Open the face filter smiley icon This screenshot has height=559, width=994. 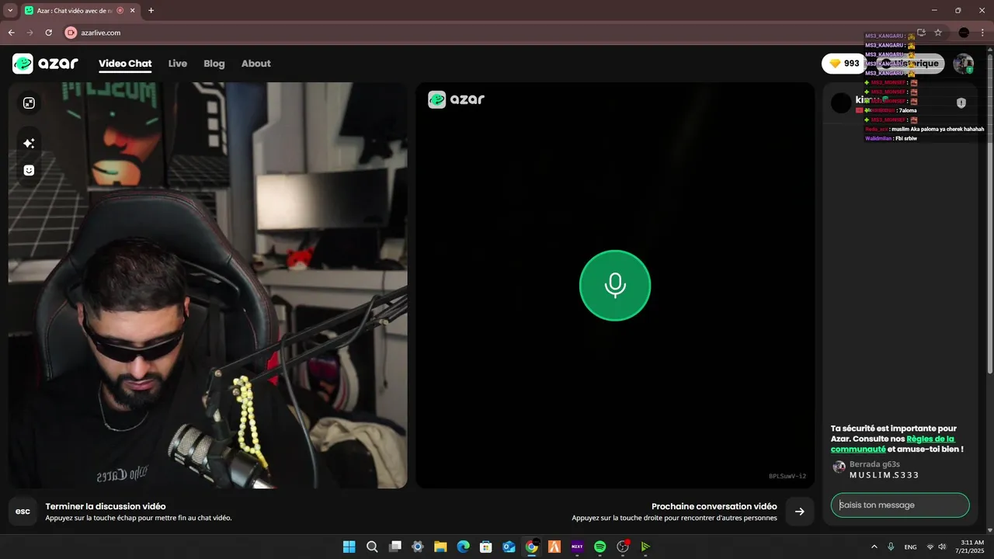click(29, 170)
